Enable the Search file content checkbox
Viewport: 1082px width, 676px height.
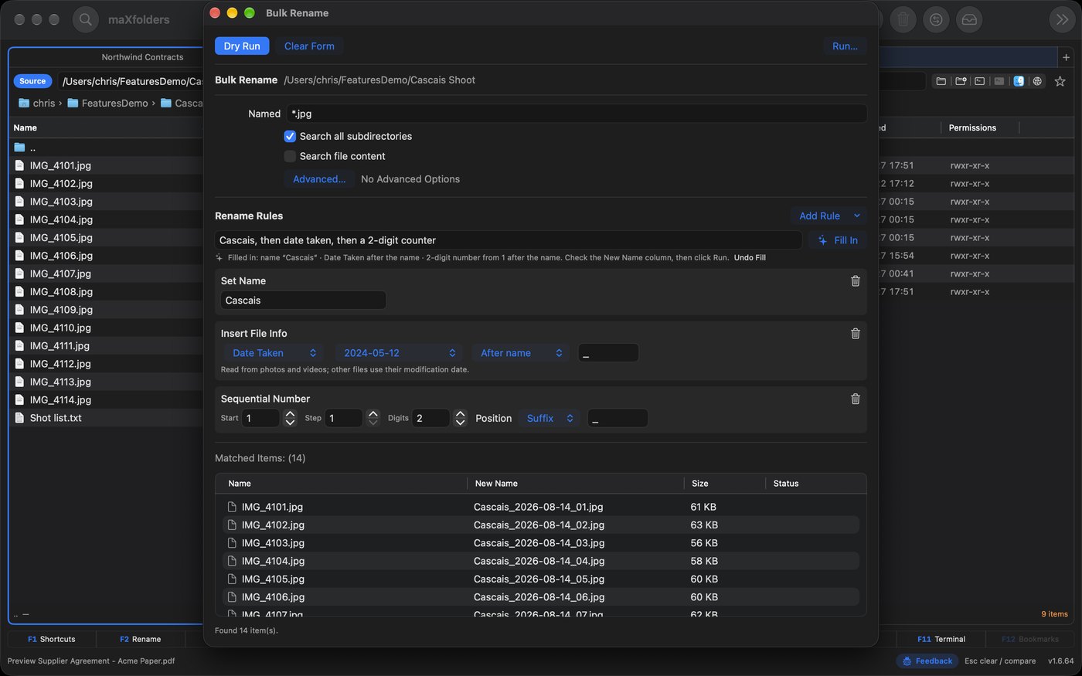290,156
